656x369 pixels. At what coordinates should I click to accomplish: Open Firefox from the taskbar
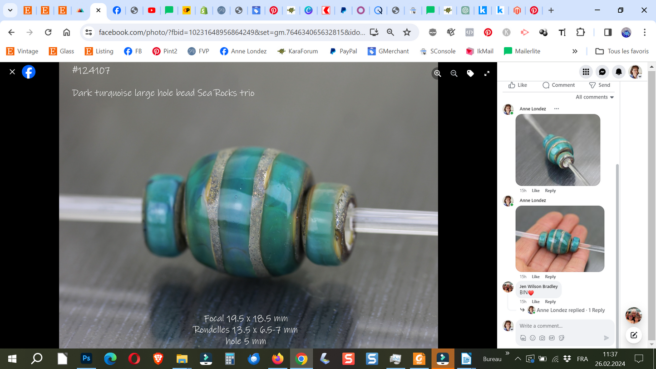277,359
